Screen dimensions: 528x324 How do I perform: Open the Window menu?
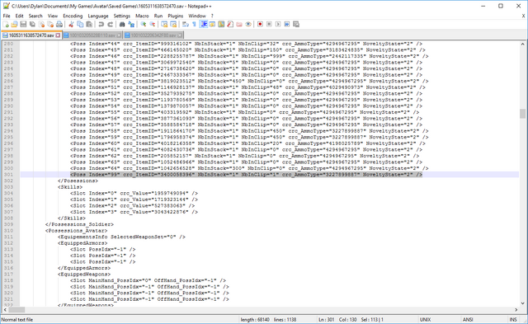coord(197,16)
